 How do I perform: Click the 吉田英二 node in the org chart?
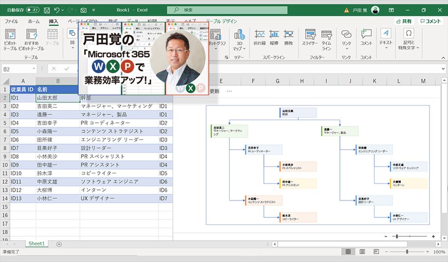coord(229,131)
